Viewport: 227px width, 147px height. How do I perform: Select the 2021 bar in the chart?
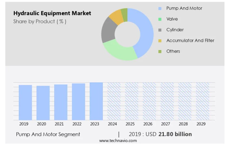tap(61, 102)
